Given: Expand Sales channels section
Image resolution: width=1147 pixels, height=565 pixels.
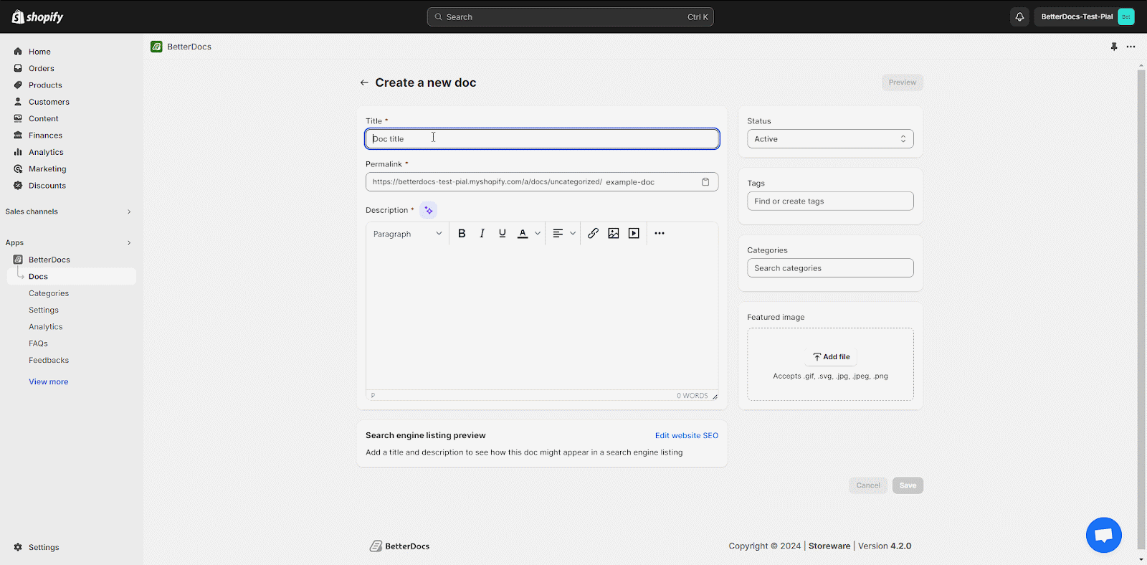Looking at the screenshot, I should point(129,212).
